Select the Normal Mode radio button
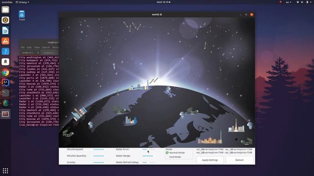 point(167,153)
